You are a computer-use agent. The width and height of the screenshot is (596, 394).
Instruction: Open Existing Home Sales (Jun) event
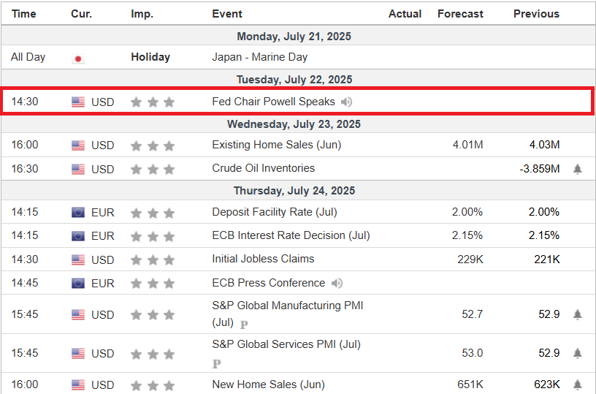coord(277,145)
